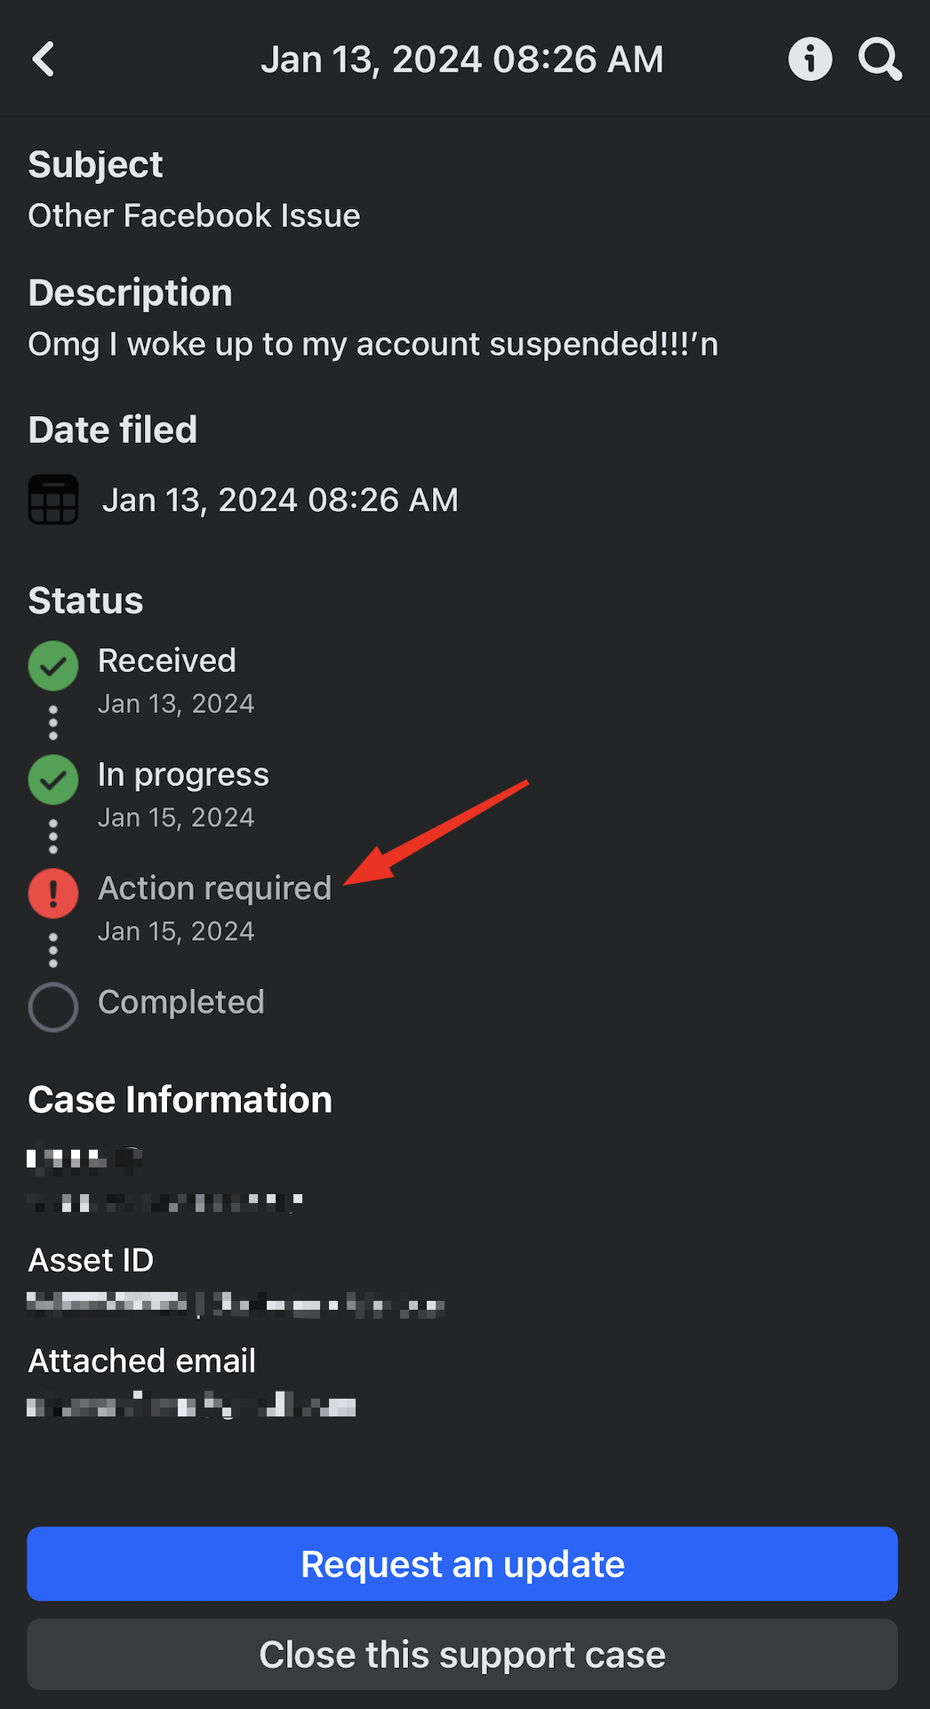Tap the In progress status label
Viewport: 930px width, 1709px height.
click(x=183, y=774)
